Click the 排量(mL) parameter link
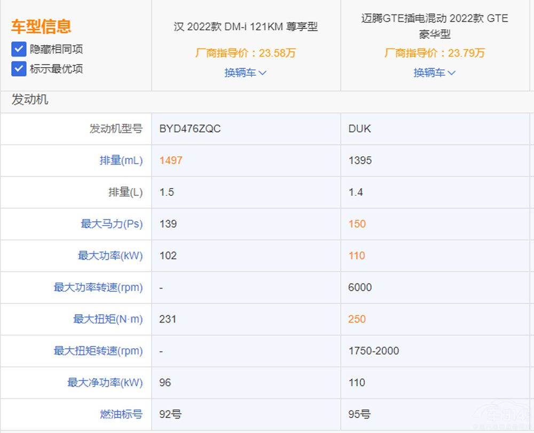534x433 pixels. [x=121, y=161]
